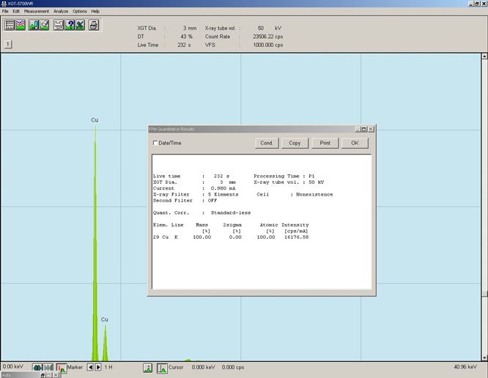Click the 'Standard-less' text in results
This screenshot has width=488, height=378.
(x=231, y=212)
